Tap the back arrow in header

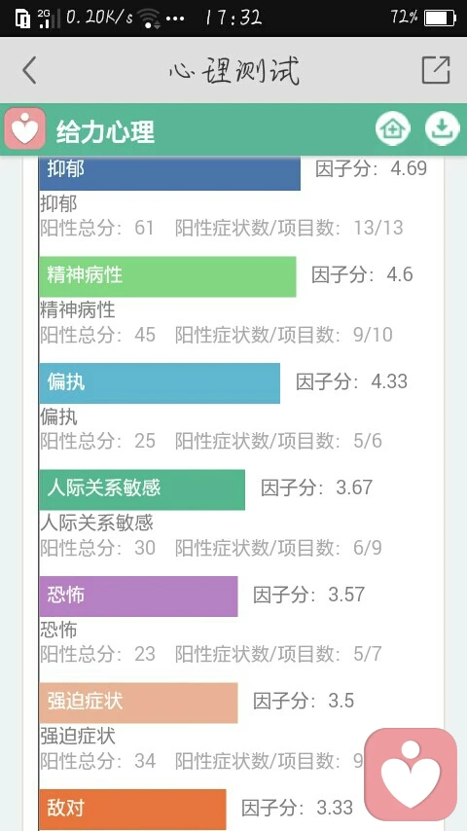tap(30, 70)
